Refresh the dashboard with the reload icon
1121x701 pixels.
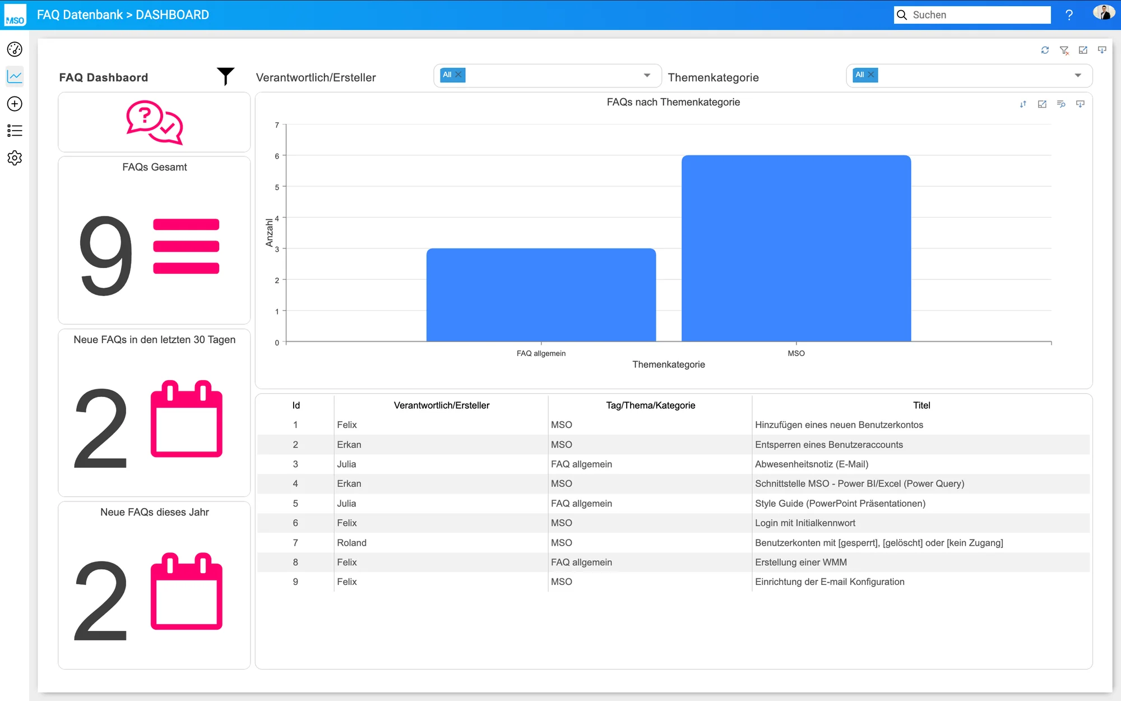point(1045,50)
